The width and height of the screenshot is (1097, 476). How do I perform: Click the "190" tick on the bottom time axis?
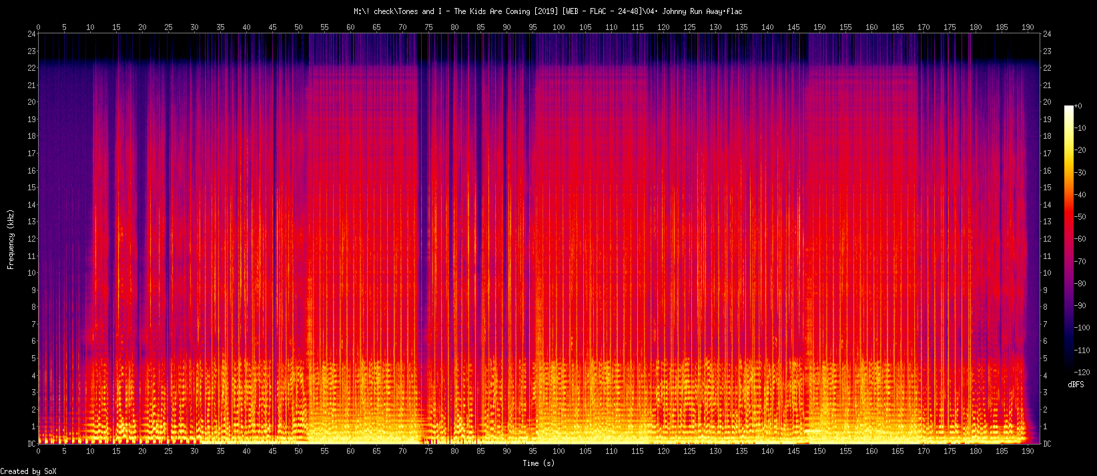pos(1028,451)
